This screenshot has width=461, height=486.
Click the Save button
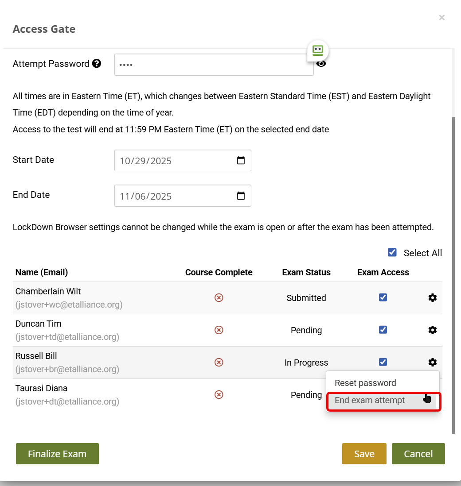(364, 454)
